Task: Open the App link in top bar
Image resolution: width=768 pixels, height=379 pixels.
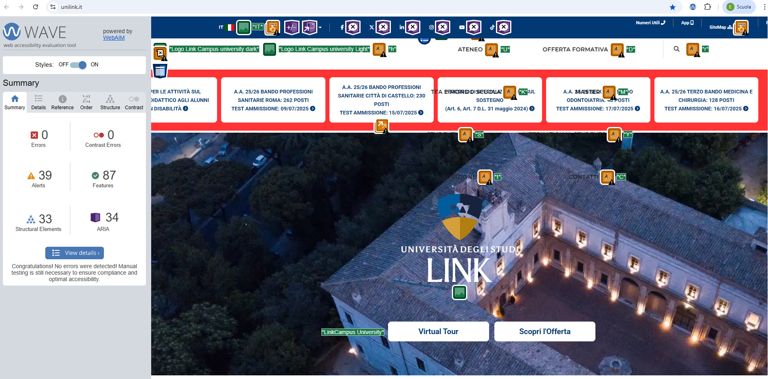Action: (x=687, y=23)
